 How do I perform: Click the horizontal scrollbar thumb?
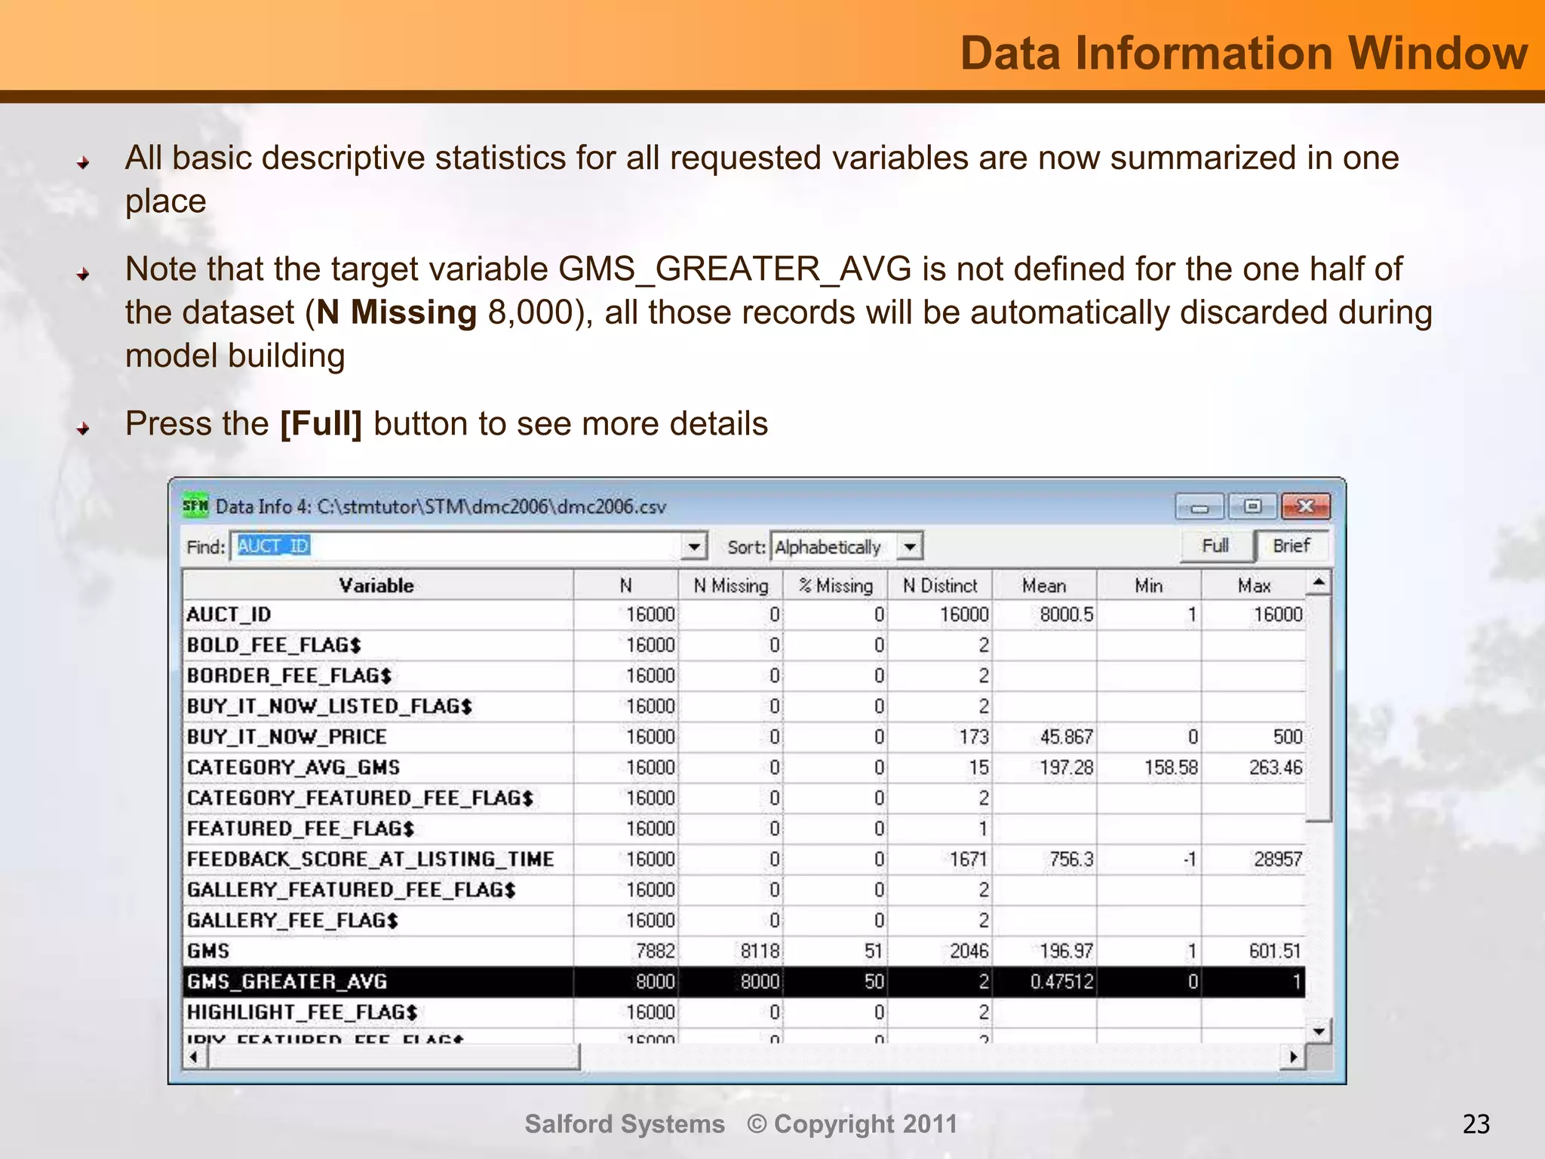(393, 1056)
